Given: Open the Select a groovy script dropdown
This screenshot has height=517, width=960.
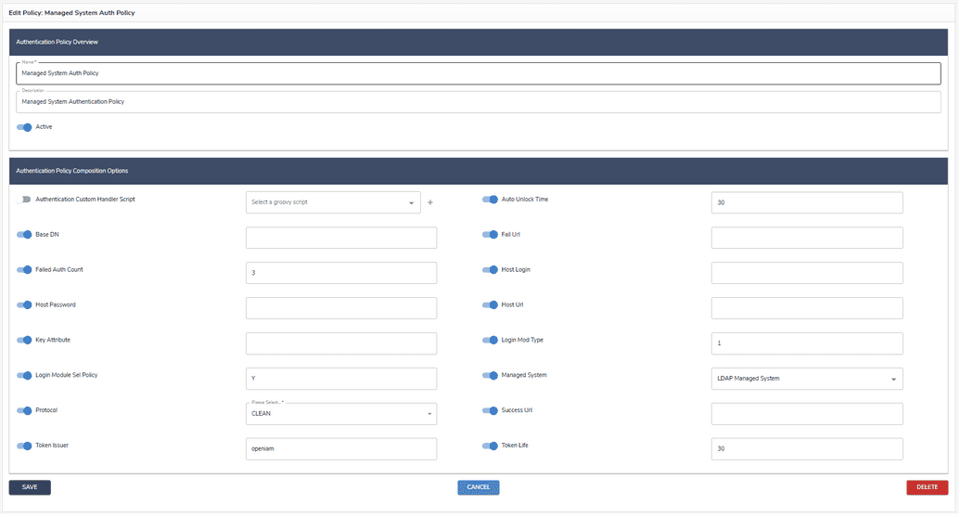Looking at the screenshot, I should [333, 202].
